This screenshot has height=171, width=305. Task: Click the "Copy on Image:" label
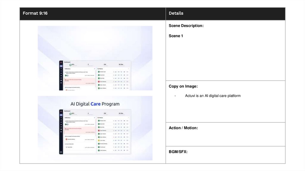tap(183, 86)
